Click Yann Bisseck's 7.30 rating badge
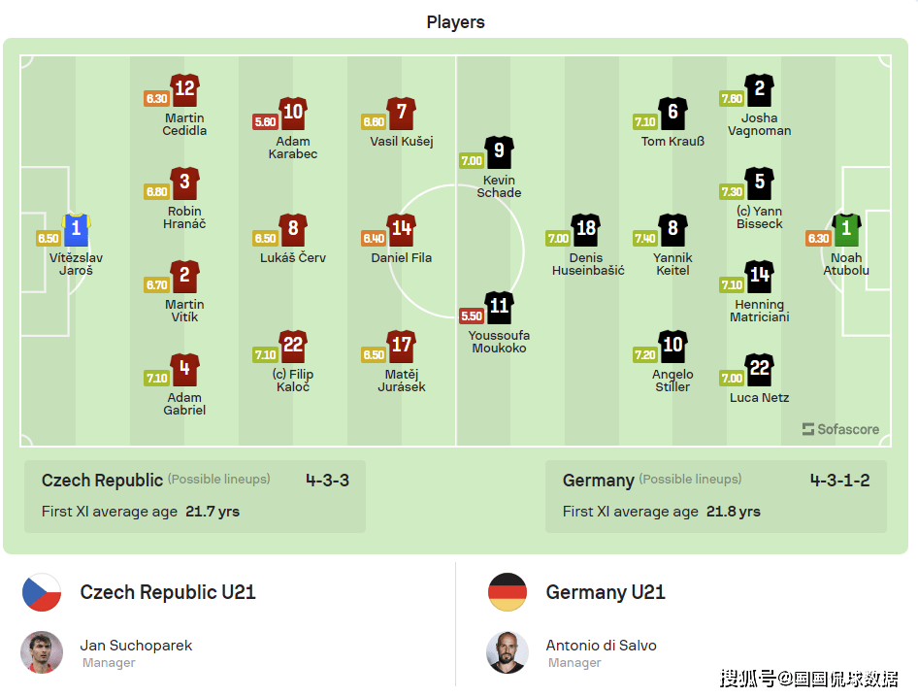 click(732, 191)
